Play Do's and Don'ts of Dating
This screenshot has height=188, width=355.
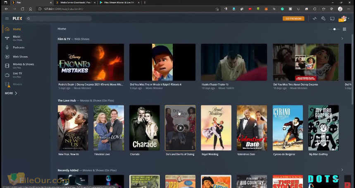180,128
